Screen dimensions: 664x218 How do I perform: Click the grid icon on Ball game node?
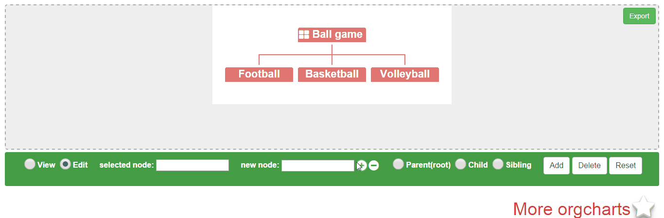tap(304, 34)
